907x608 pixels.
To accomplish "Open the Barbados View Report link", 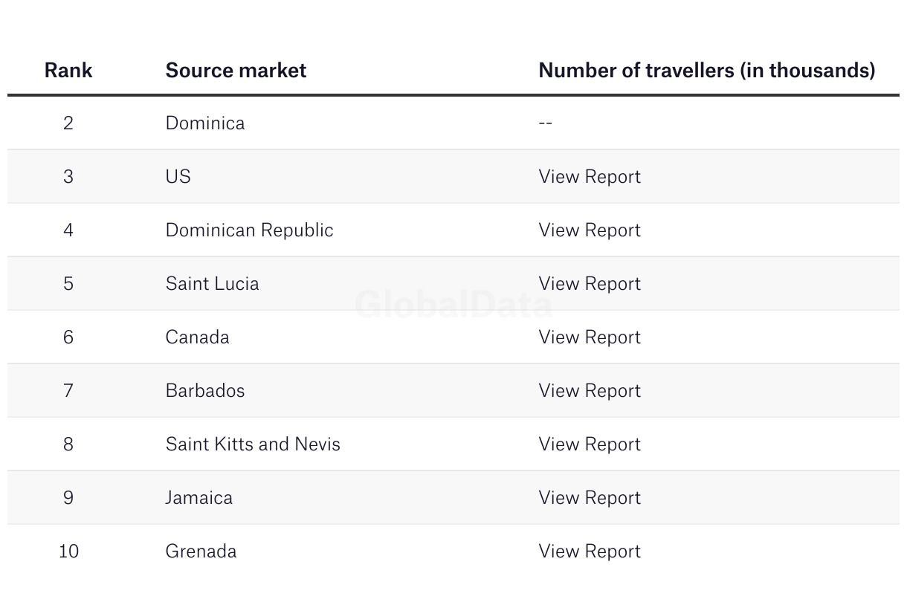I will pos(590,390).
